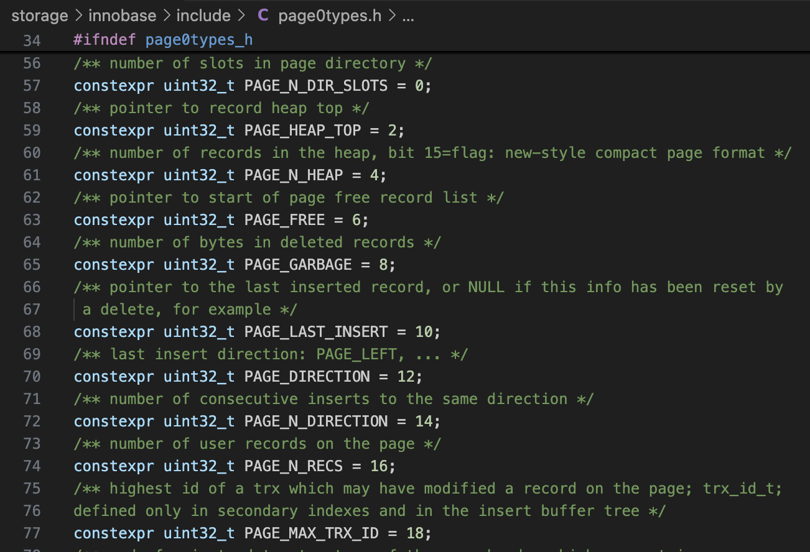Click line number 77 in the gutter
Screen dimensions: 810x552
32,533
